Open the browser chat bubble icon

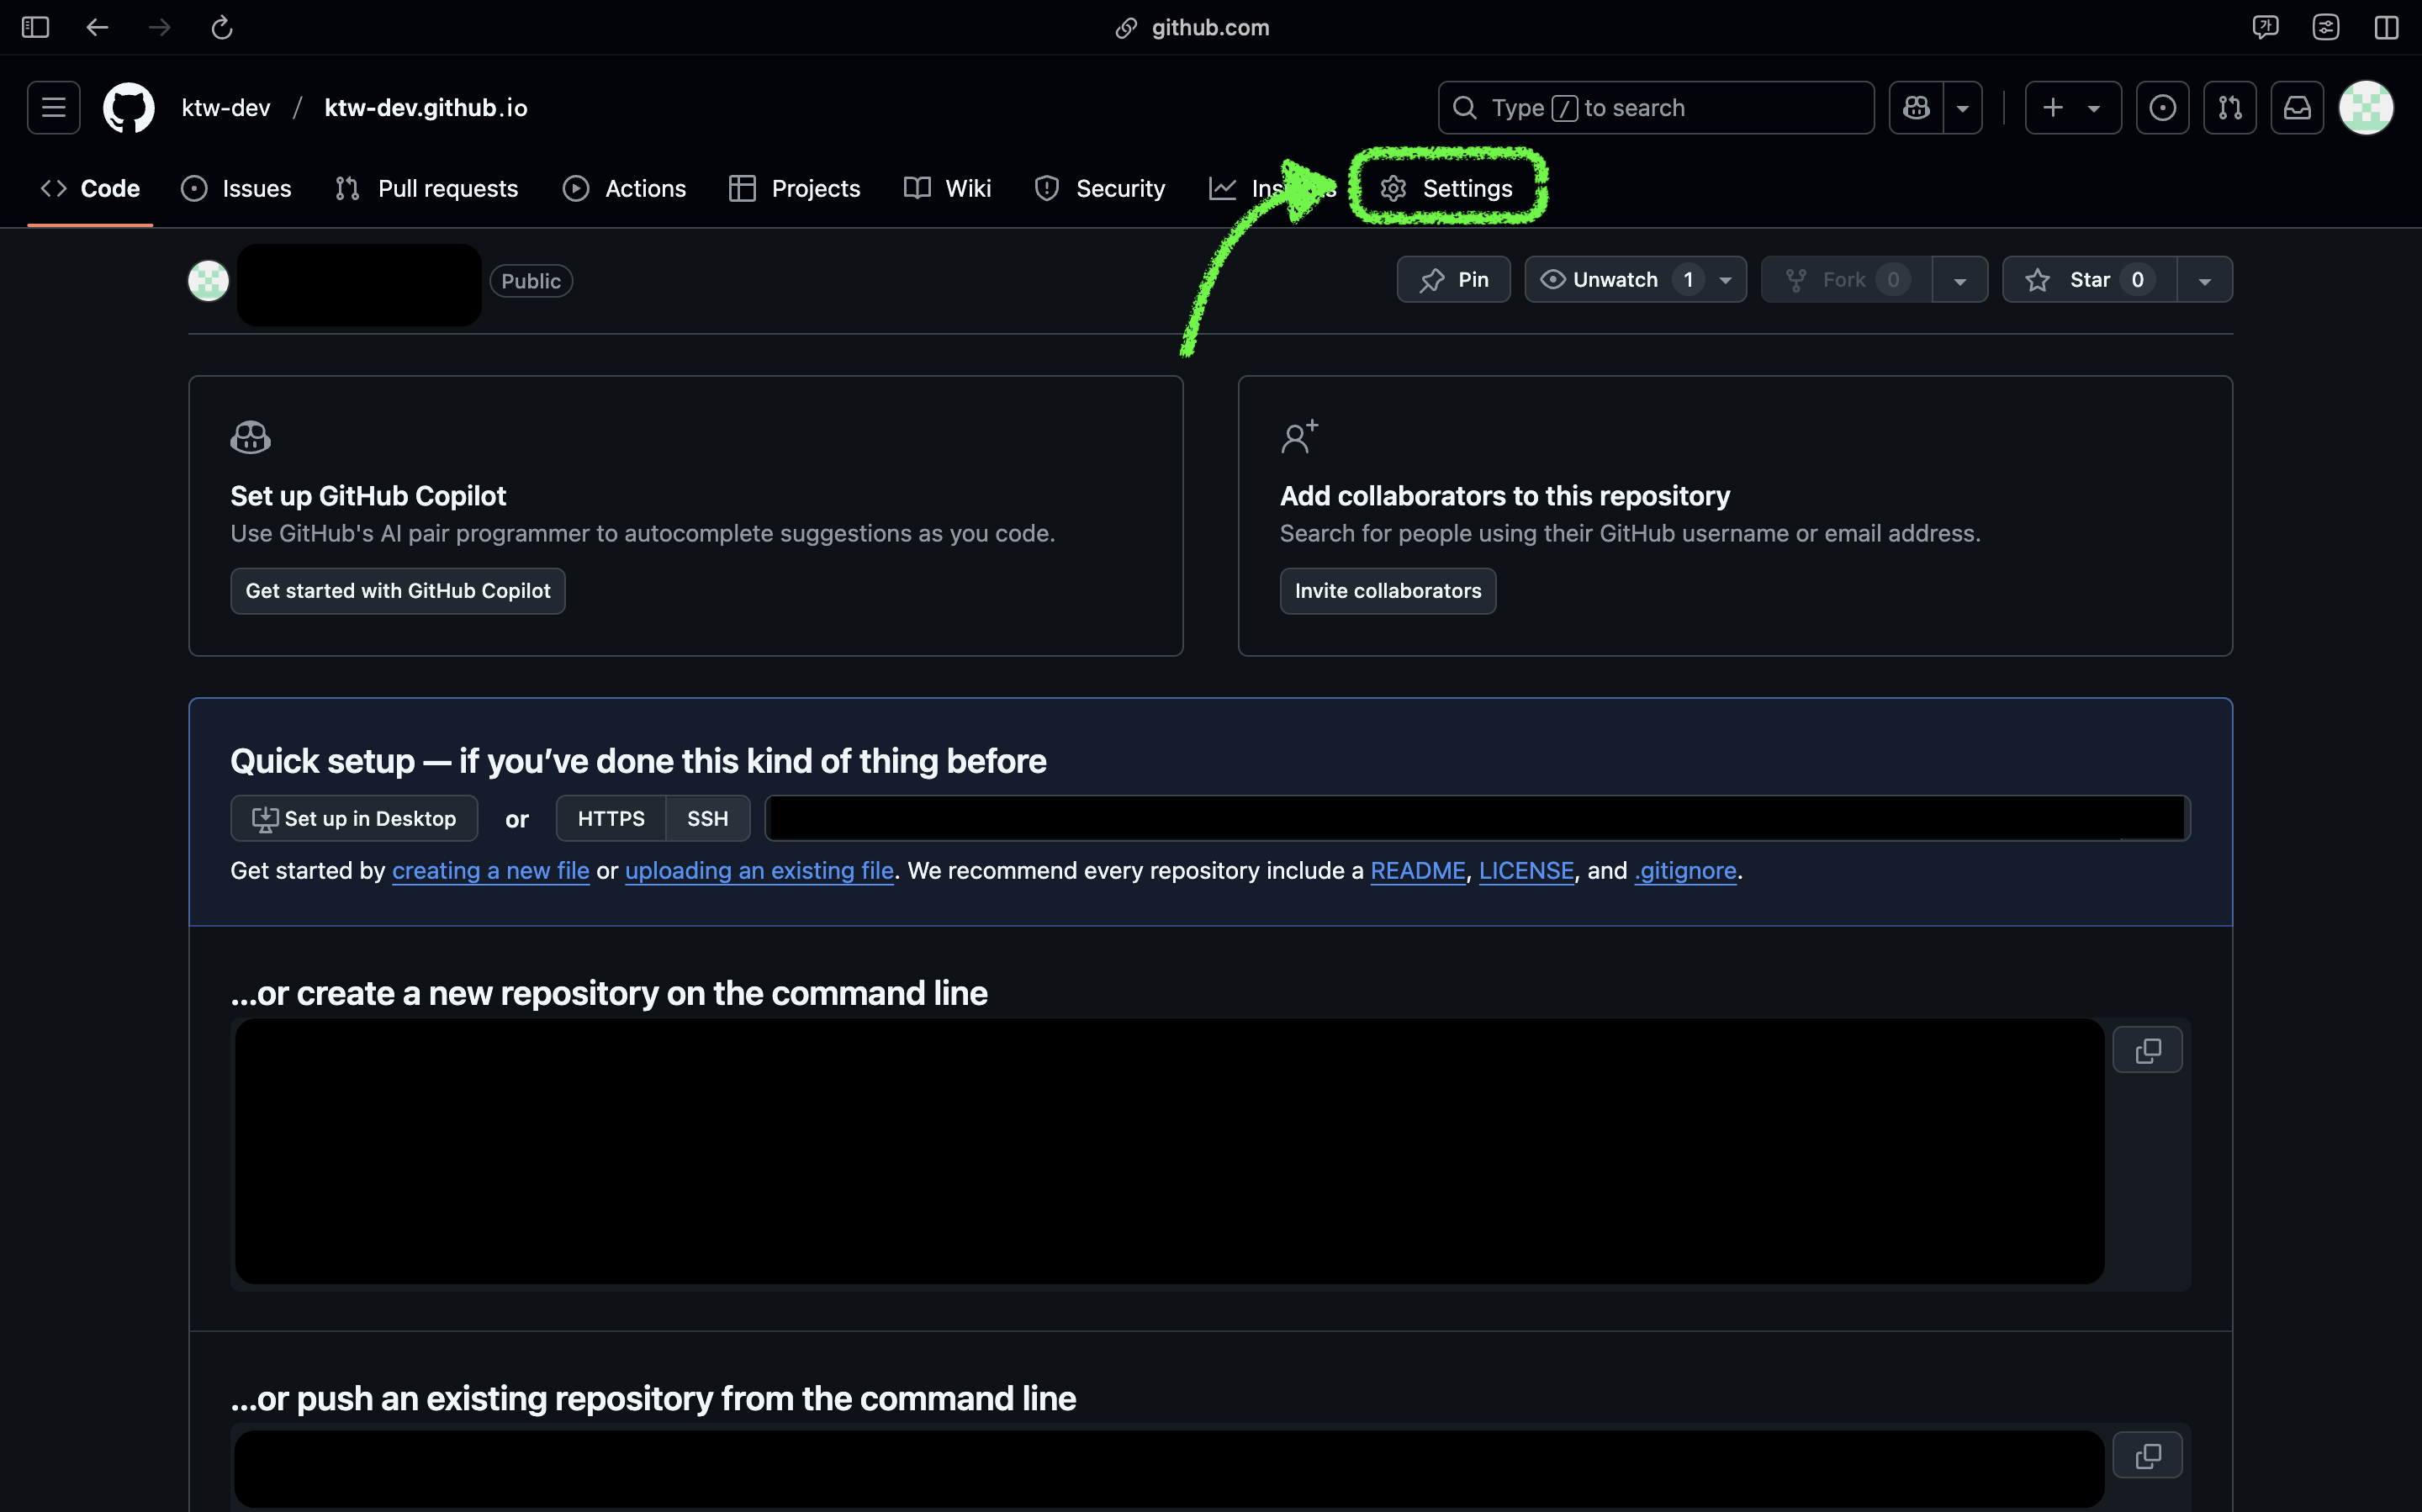(x=2265, y=27)
